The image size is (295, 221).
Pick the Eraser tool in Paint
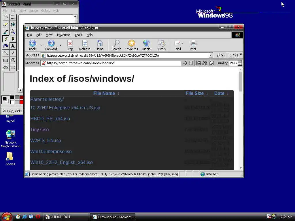6,24
